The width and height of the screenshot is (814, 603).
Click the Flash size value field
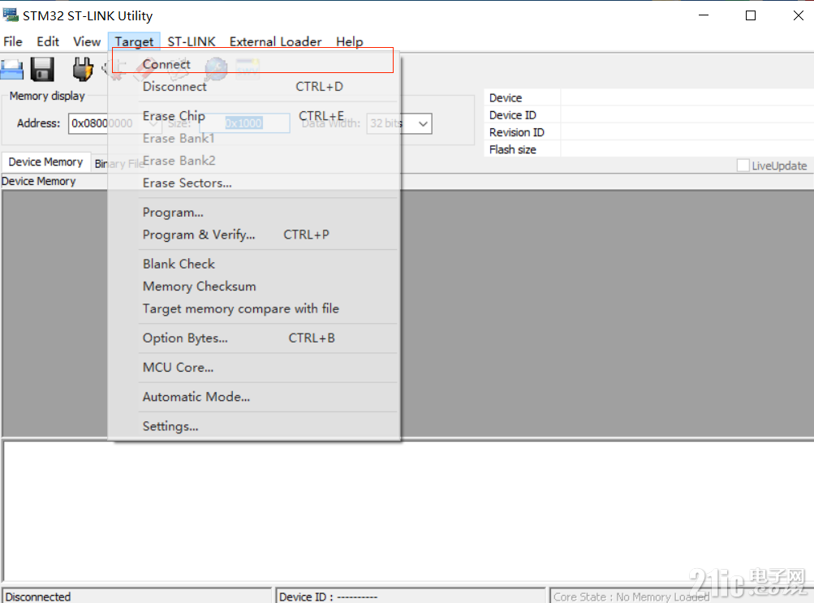[x=687, y=149]
